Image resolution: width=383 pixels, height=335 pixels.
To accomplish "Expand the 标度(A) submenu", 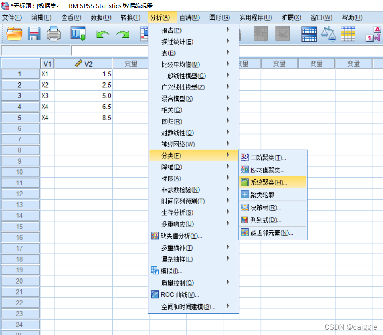I will pos(193,179).
